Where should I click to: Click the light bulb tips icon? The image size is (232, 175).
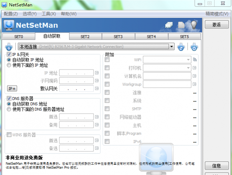[x=194, y=25]
